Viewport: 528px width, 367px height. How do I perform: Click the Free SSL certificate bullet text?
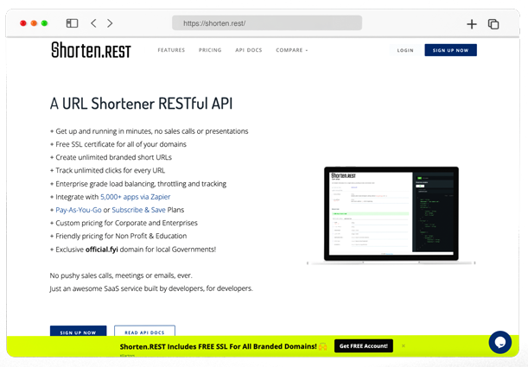(121, 144)
